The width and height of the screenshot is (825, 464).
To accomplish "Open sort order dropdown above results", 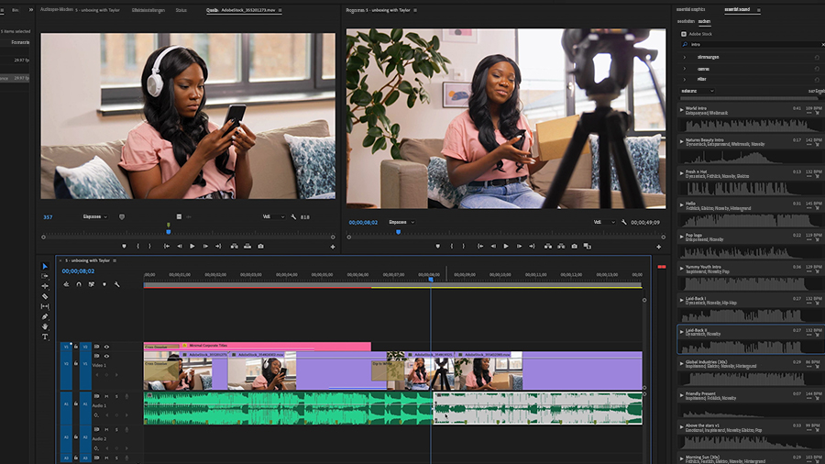I will click(x=698, y=91).
